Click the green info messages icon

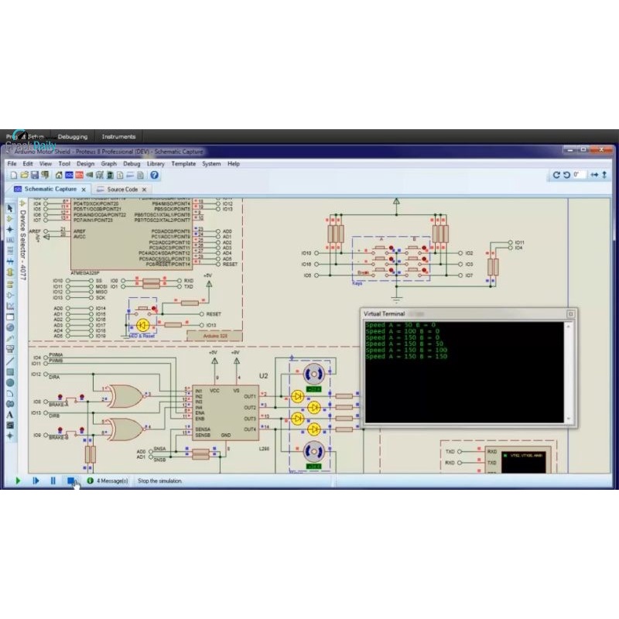[90, 480]
